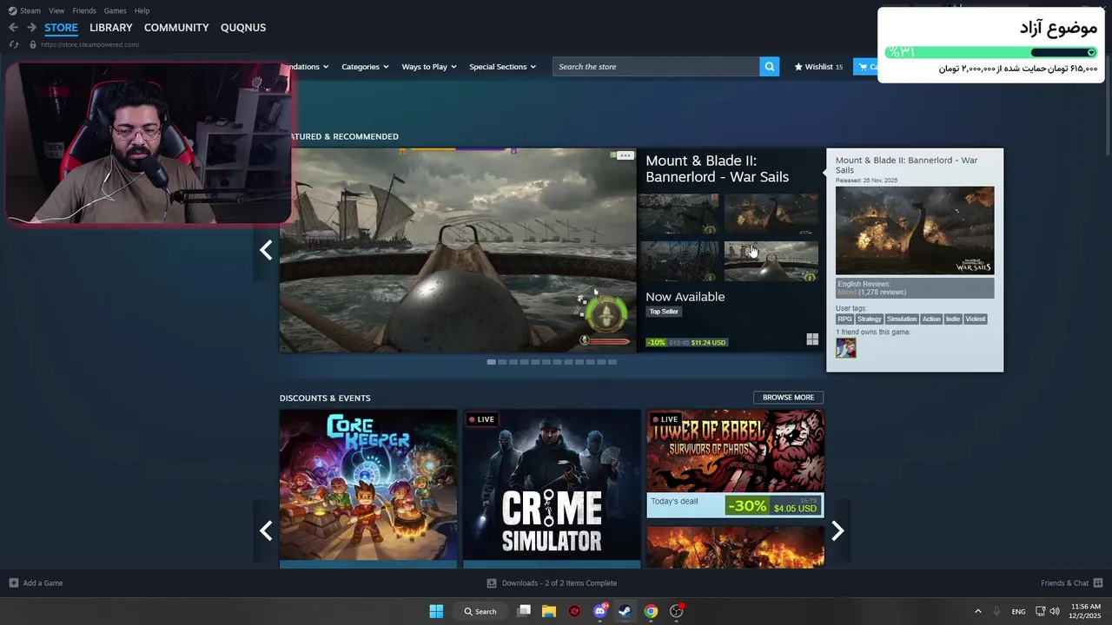The height and width of the screenshot is (625, 1112).
Task: Open Tower of Babel Survivors of Chaos deal
Action: 735,464
